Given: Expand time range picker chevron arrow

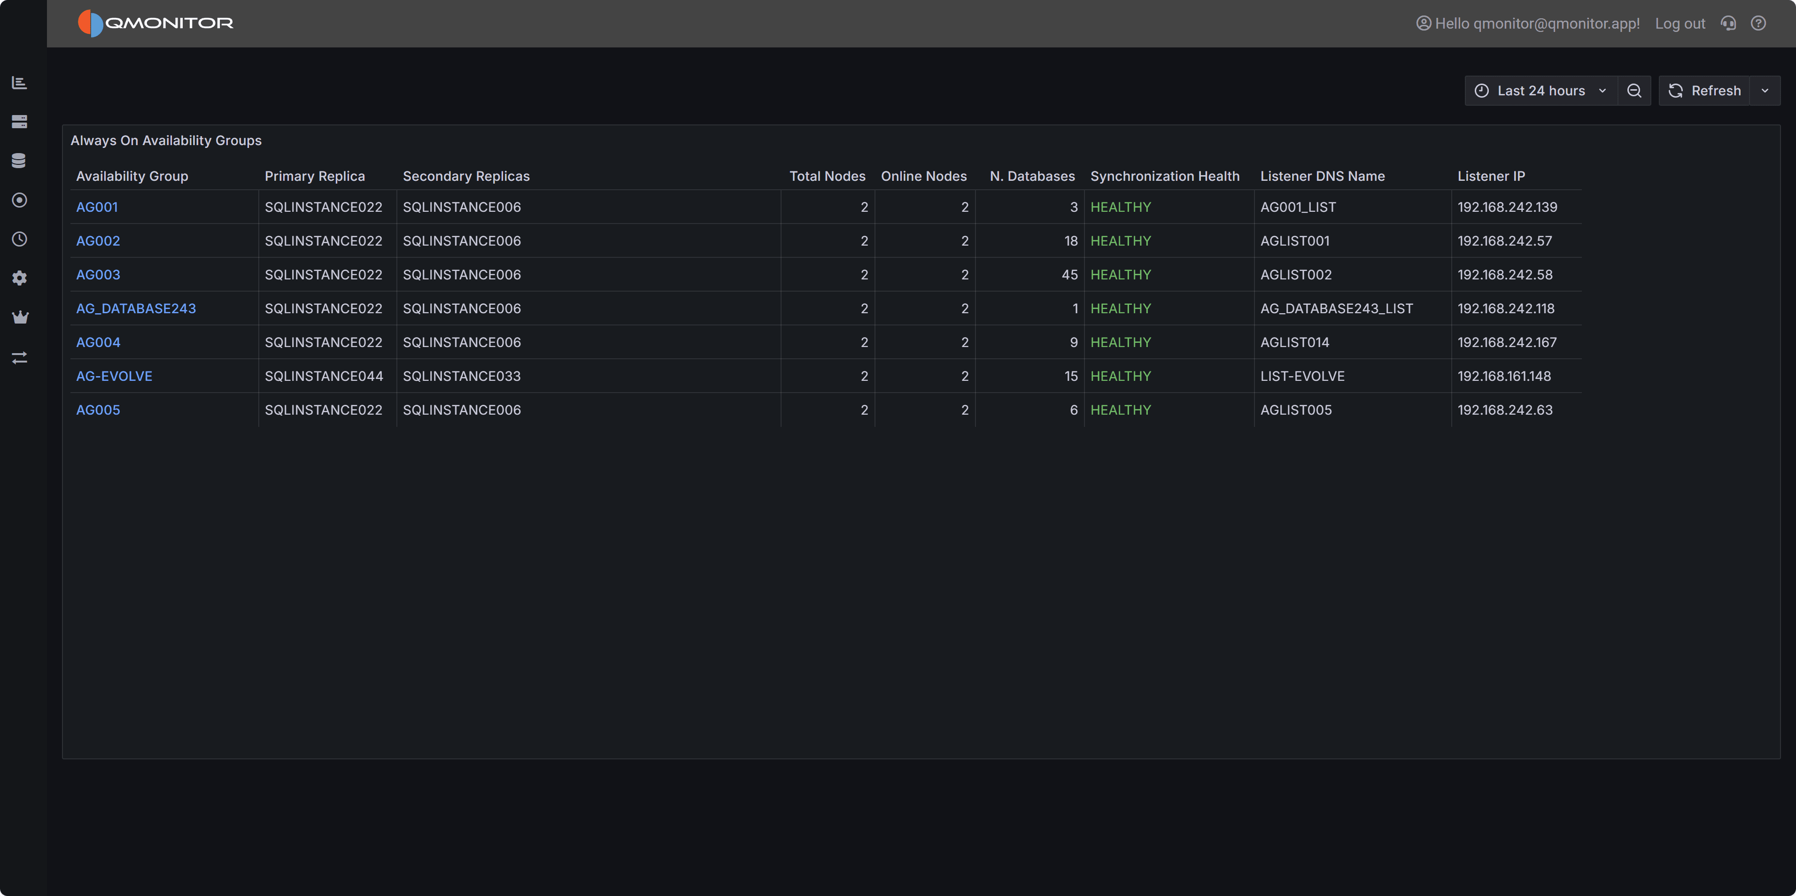Looking at the screenshot, I should 1602,90.
